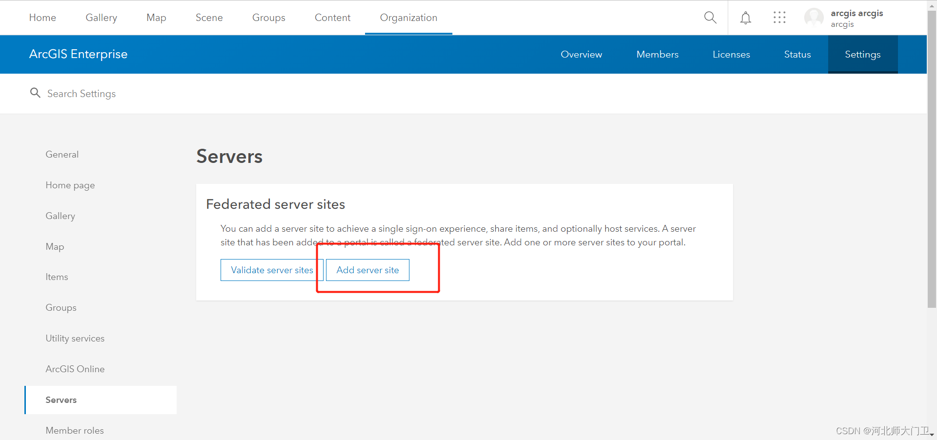Open the search magnifier in the top bar
937x440 pixels.
coord(710,18)
